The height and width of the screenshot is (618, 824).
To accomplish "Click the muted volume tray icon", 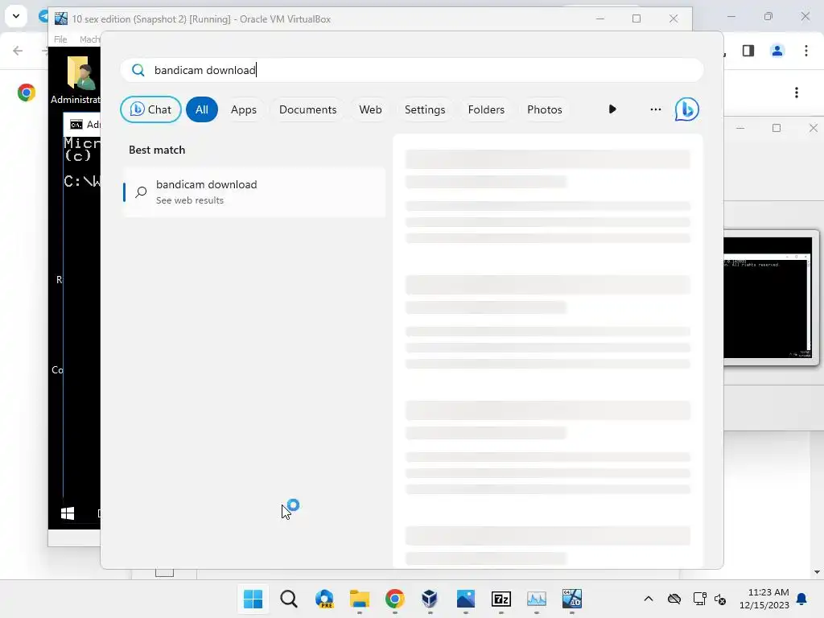I will click(720, 599).
